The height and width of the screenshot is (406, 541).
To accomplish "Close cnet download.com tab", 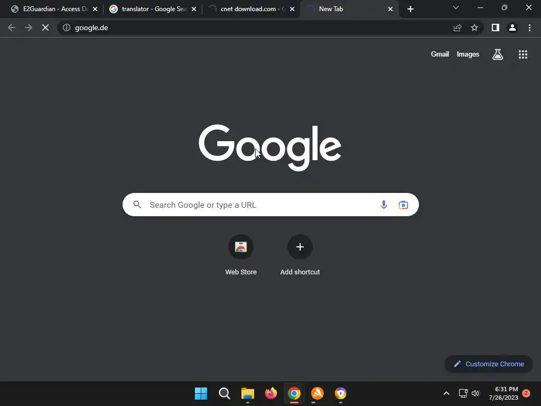I will pos(292,9).
